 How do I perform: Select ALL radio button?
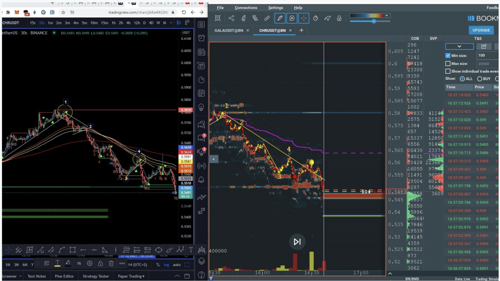pos(462,79)
